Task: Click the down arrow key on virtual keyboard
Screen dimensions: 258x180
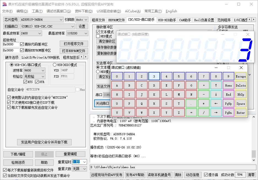Action: (216, 95)
